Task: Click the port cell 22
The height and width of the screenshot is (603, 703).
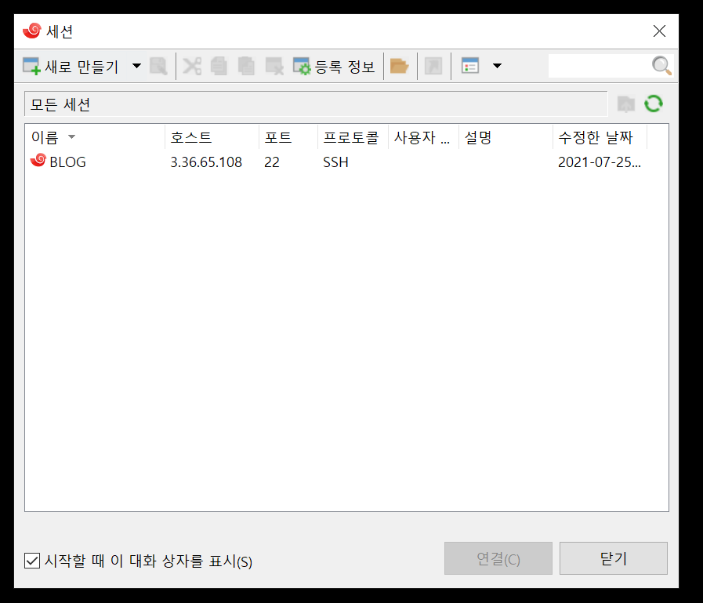Action: (272, 162)
